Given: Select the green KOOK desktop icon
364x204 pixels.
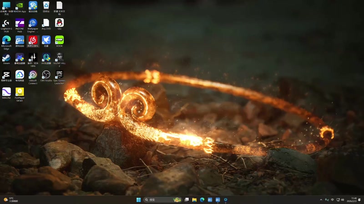Looking at the screenshot, I should click(x=60, y=42).
